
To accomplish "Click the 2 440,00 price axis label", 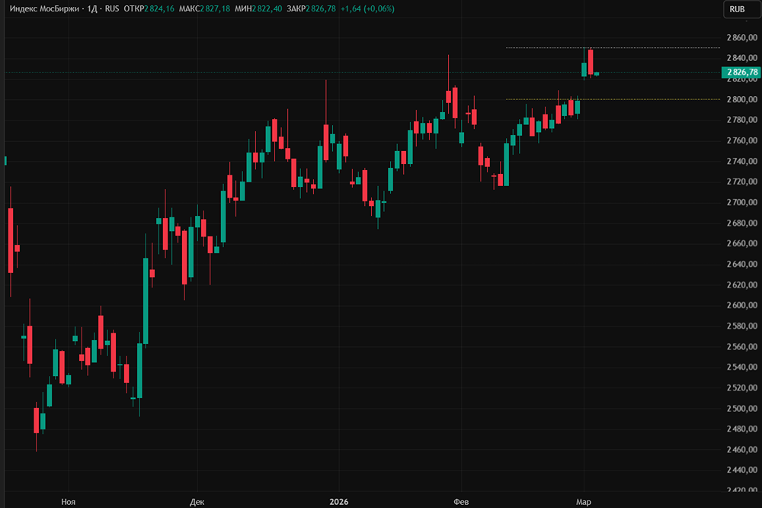I will tap(741, 470).
